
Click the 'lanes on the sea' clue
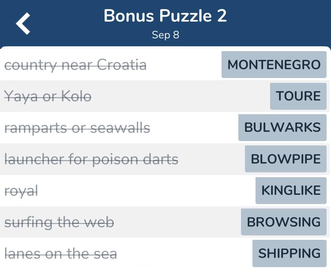tap(60, 253)
